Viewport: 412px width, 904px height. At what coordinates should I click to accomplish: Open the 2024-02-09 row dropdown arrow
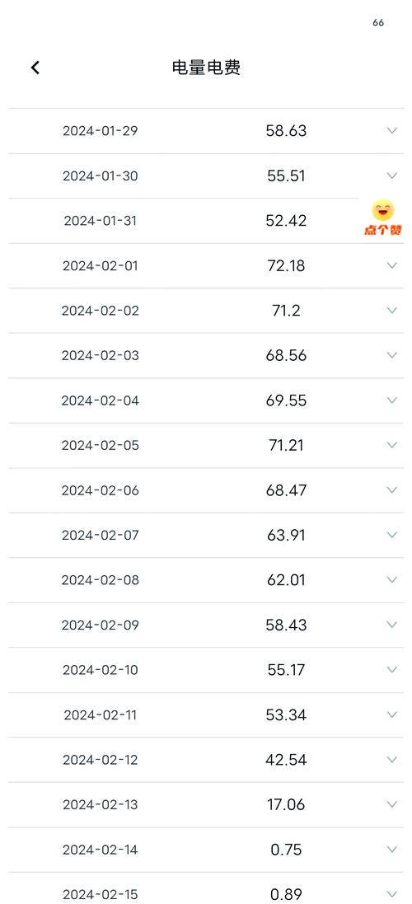click(392, 625)
